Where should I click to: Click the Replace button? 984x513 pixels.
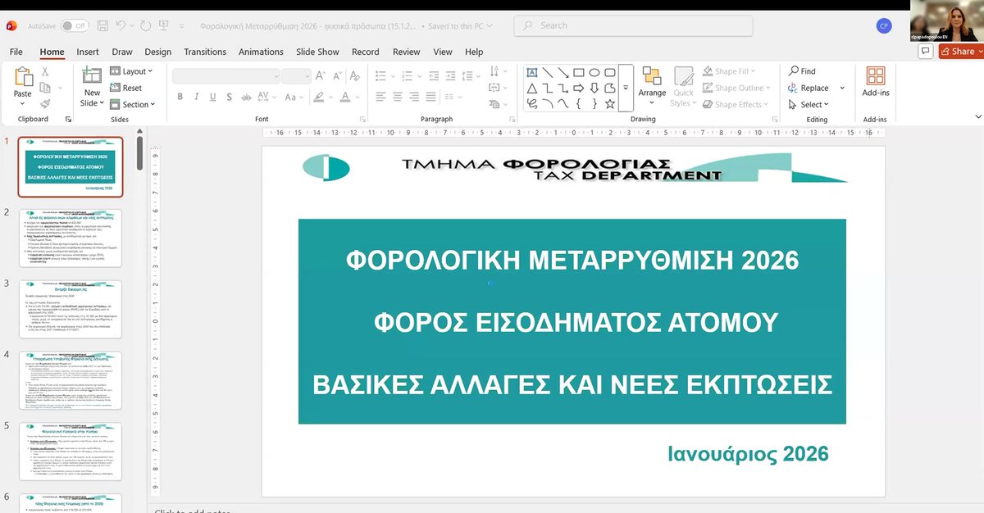(x=809, y=88)
